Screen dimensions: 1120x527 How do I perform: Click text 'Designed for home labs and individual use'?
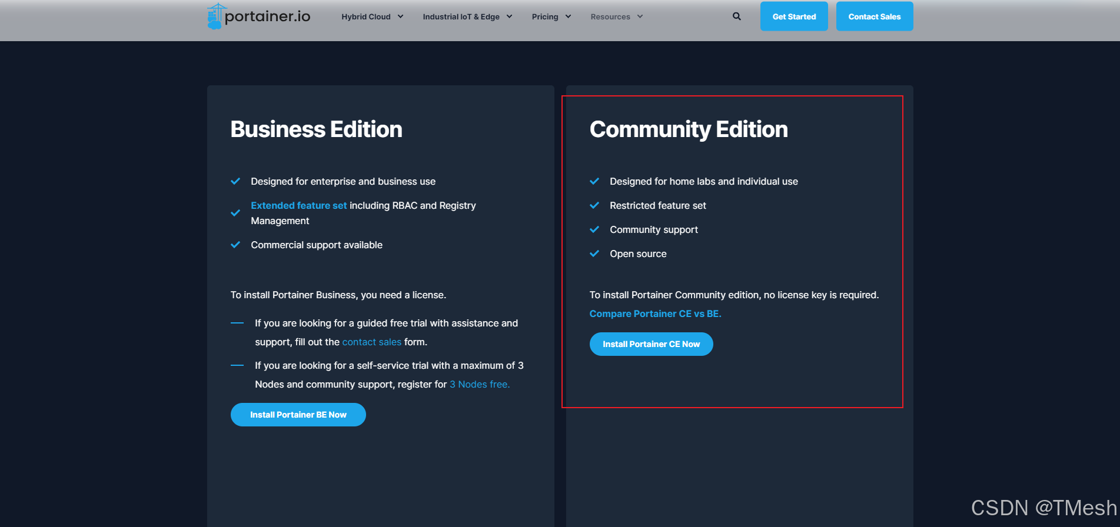click(x=704, y=181)
